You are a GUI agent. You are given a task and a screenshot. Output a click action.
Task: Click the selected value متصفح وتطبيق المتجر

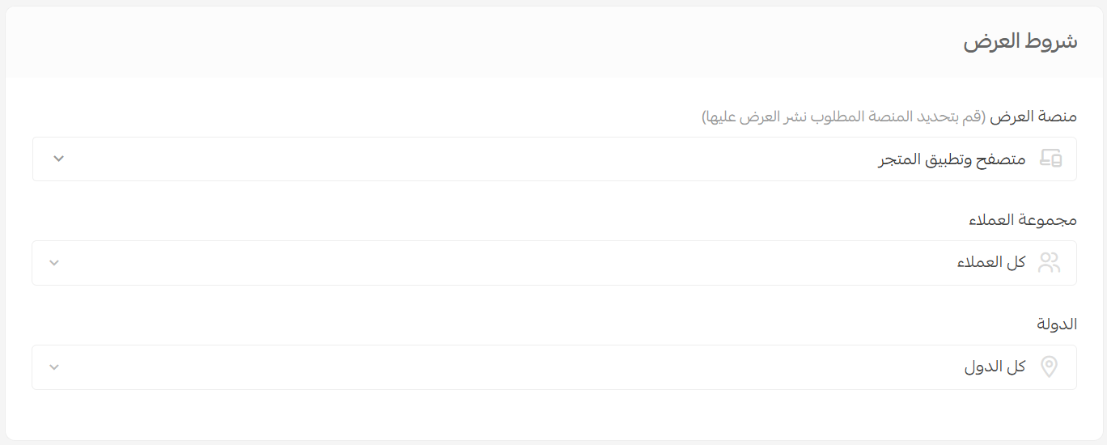pos(952,159)
